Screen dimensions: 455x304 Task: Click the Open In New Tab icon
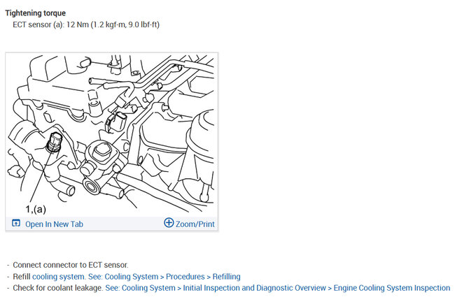(x=16, y=223)
